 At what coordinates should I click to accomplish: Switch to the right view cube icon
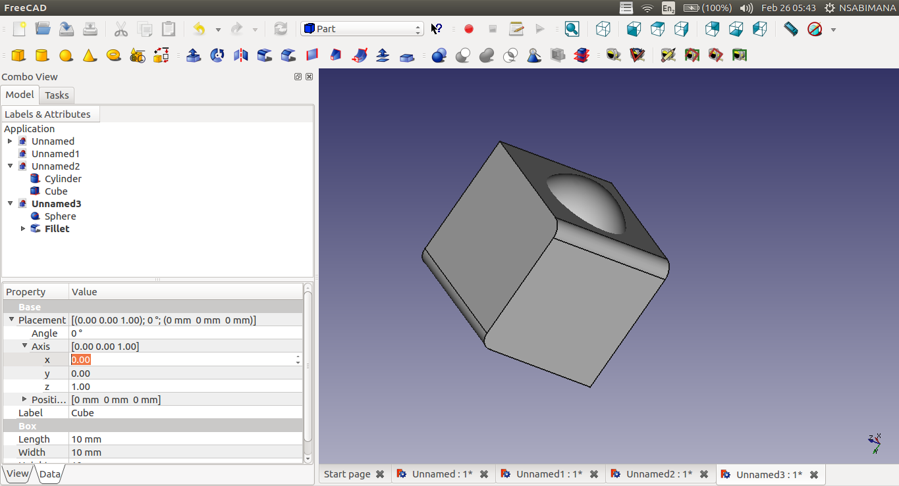[682, 29]
